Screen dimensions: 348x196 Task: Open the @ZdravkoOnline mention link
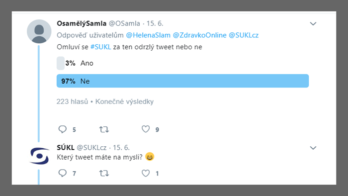199,35
